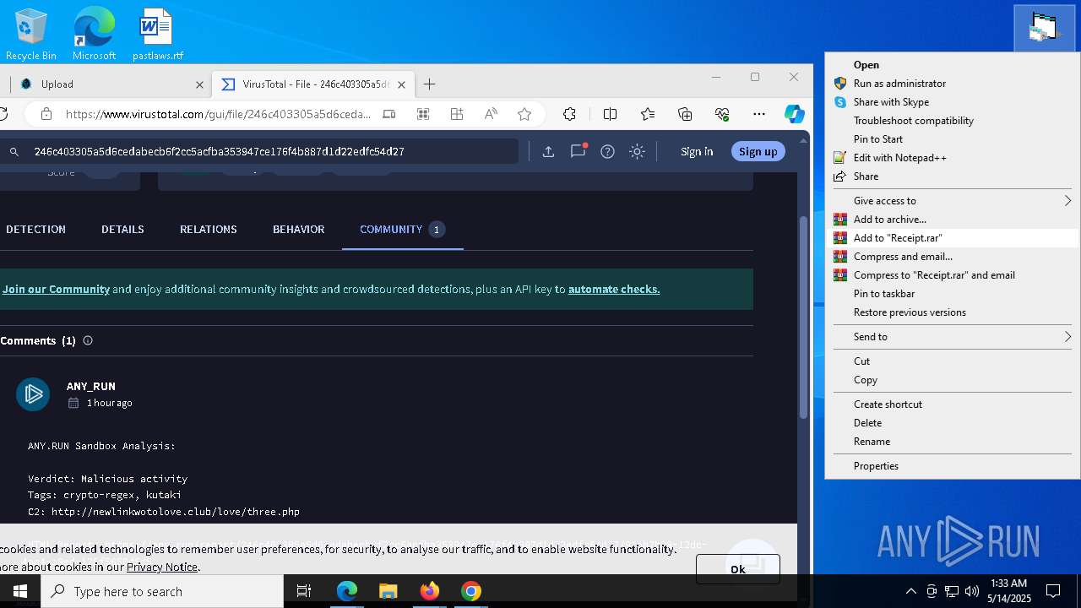View site information lock icon
Image resolution: width=1081 pixels, height=608 pixels.
[46, 114]
